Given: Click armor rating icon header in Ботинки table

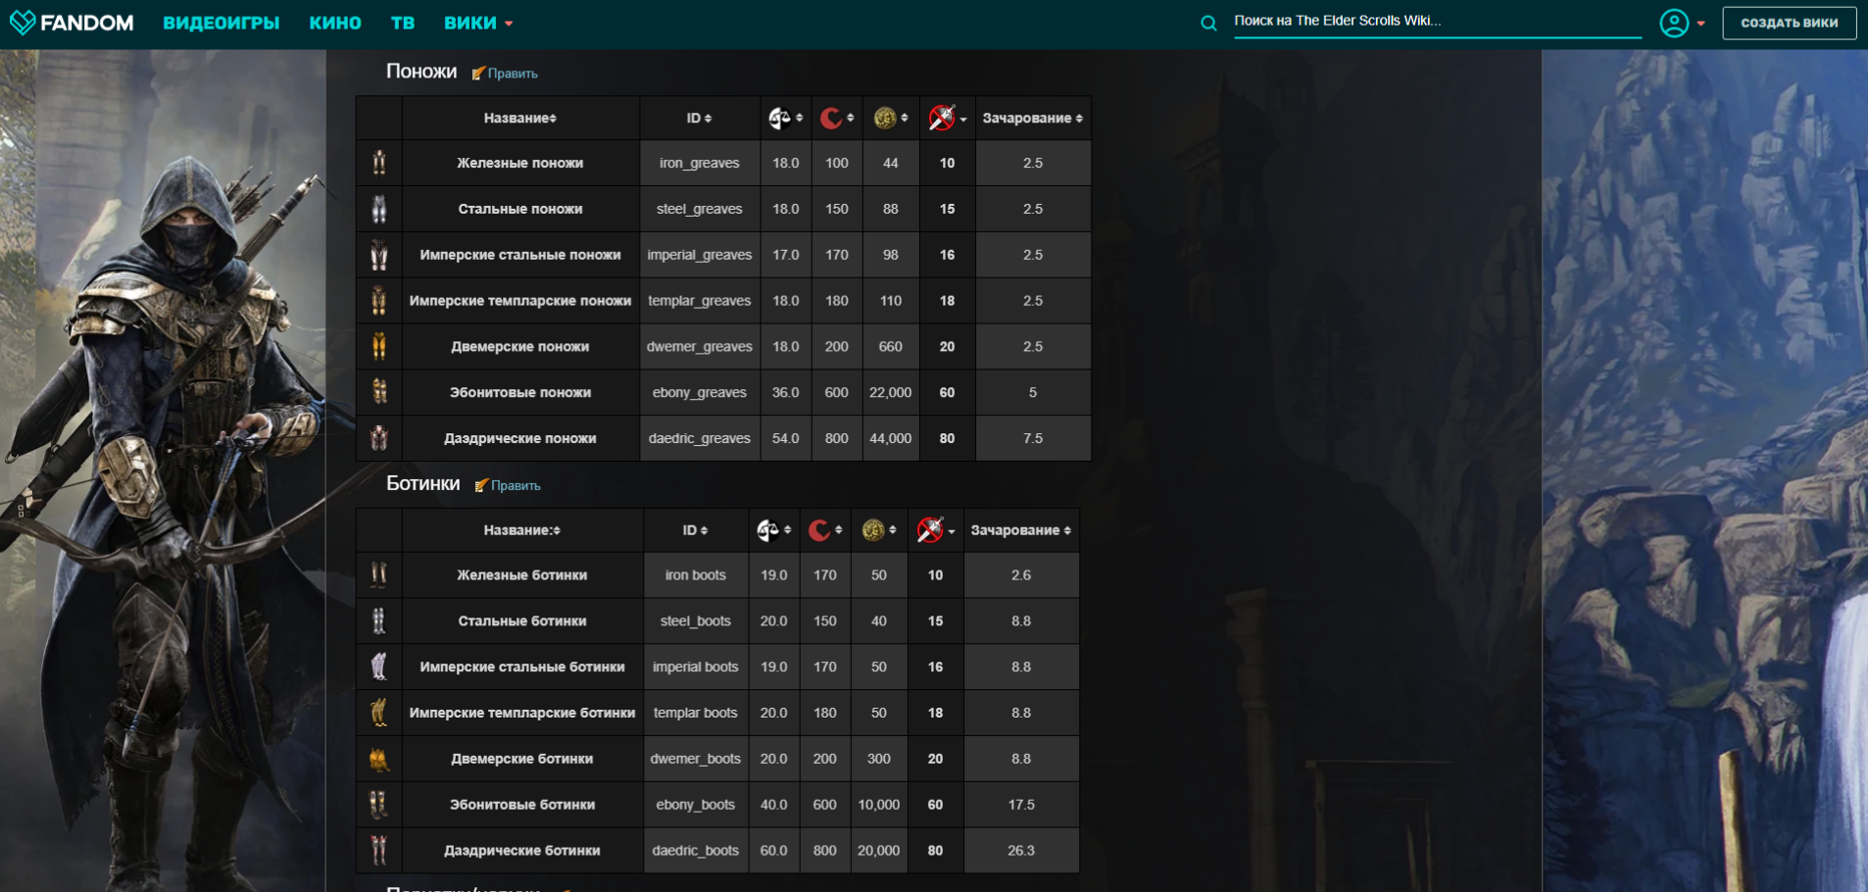Looking at the screenshot, I should click(x=930, y=530).
